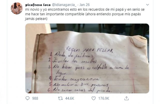This screenshot has height=104, width=160.
Task: View the handwritten note photo full size
Action: click(87, 58)
